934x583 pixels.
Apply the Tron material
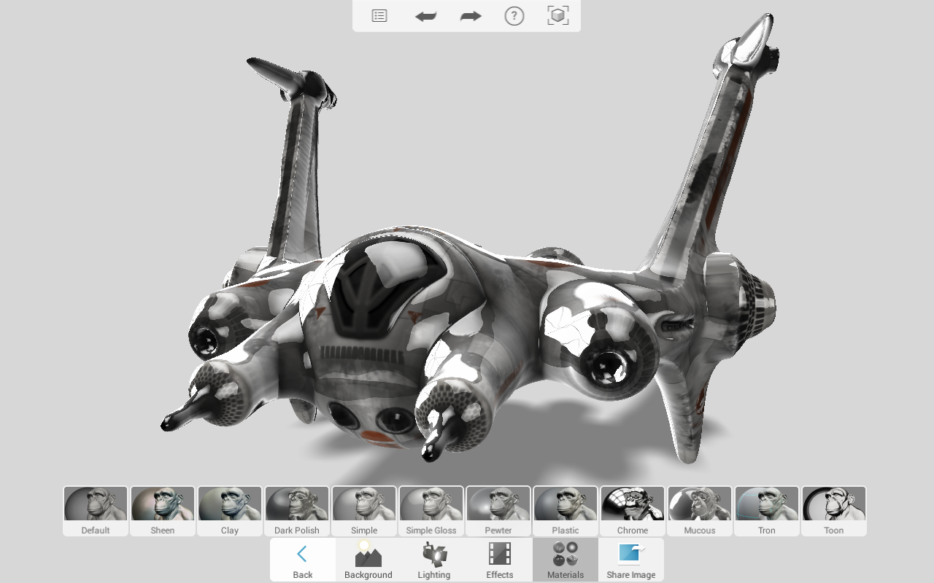766,510
